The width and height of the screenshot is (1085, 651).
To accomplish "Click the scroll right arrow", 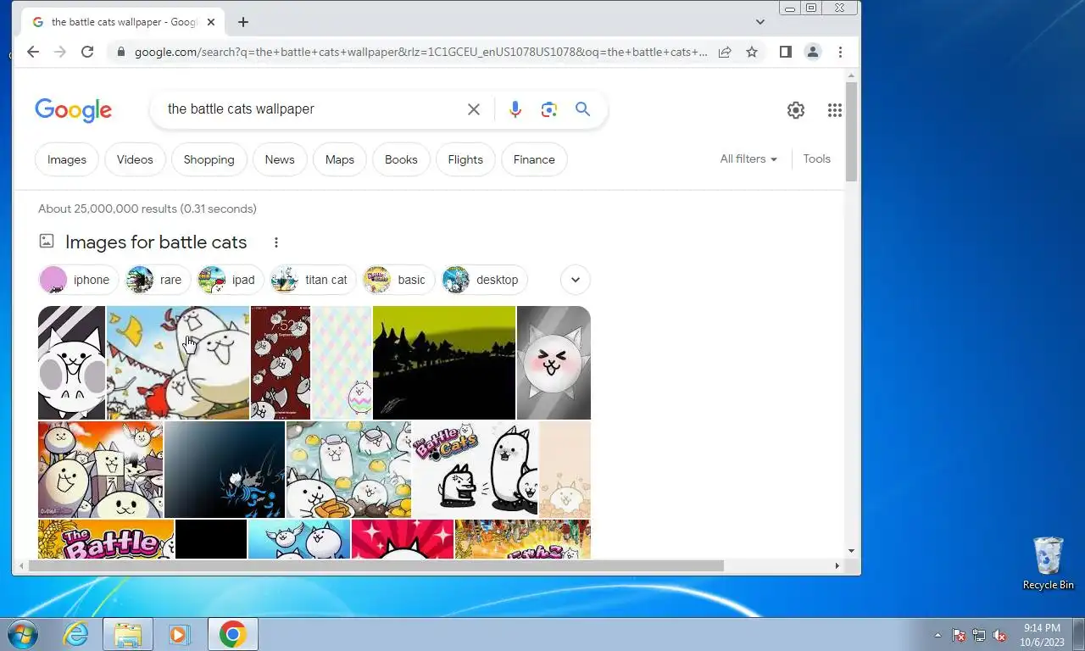I will click(837, 565).
